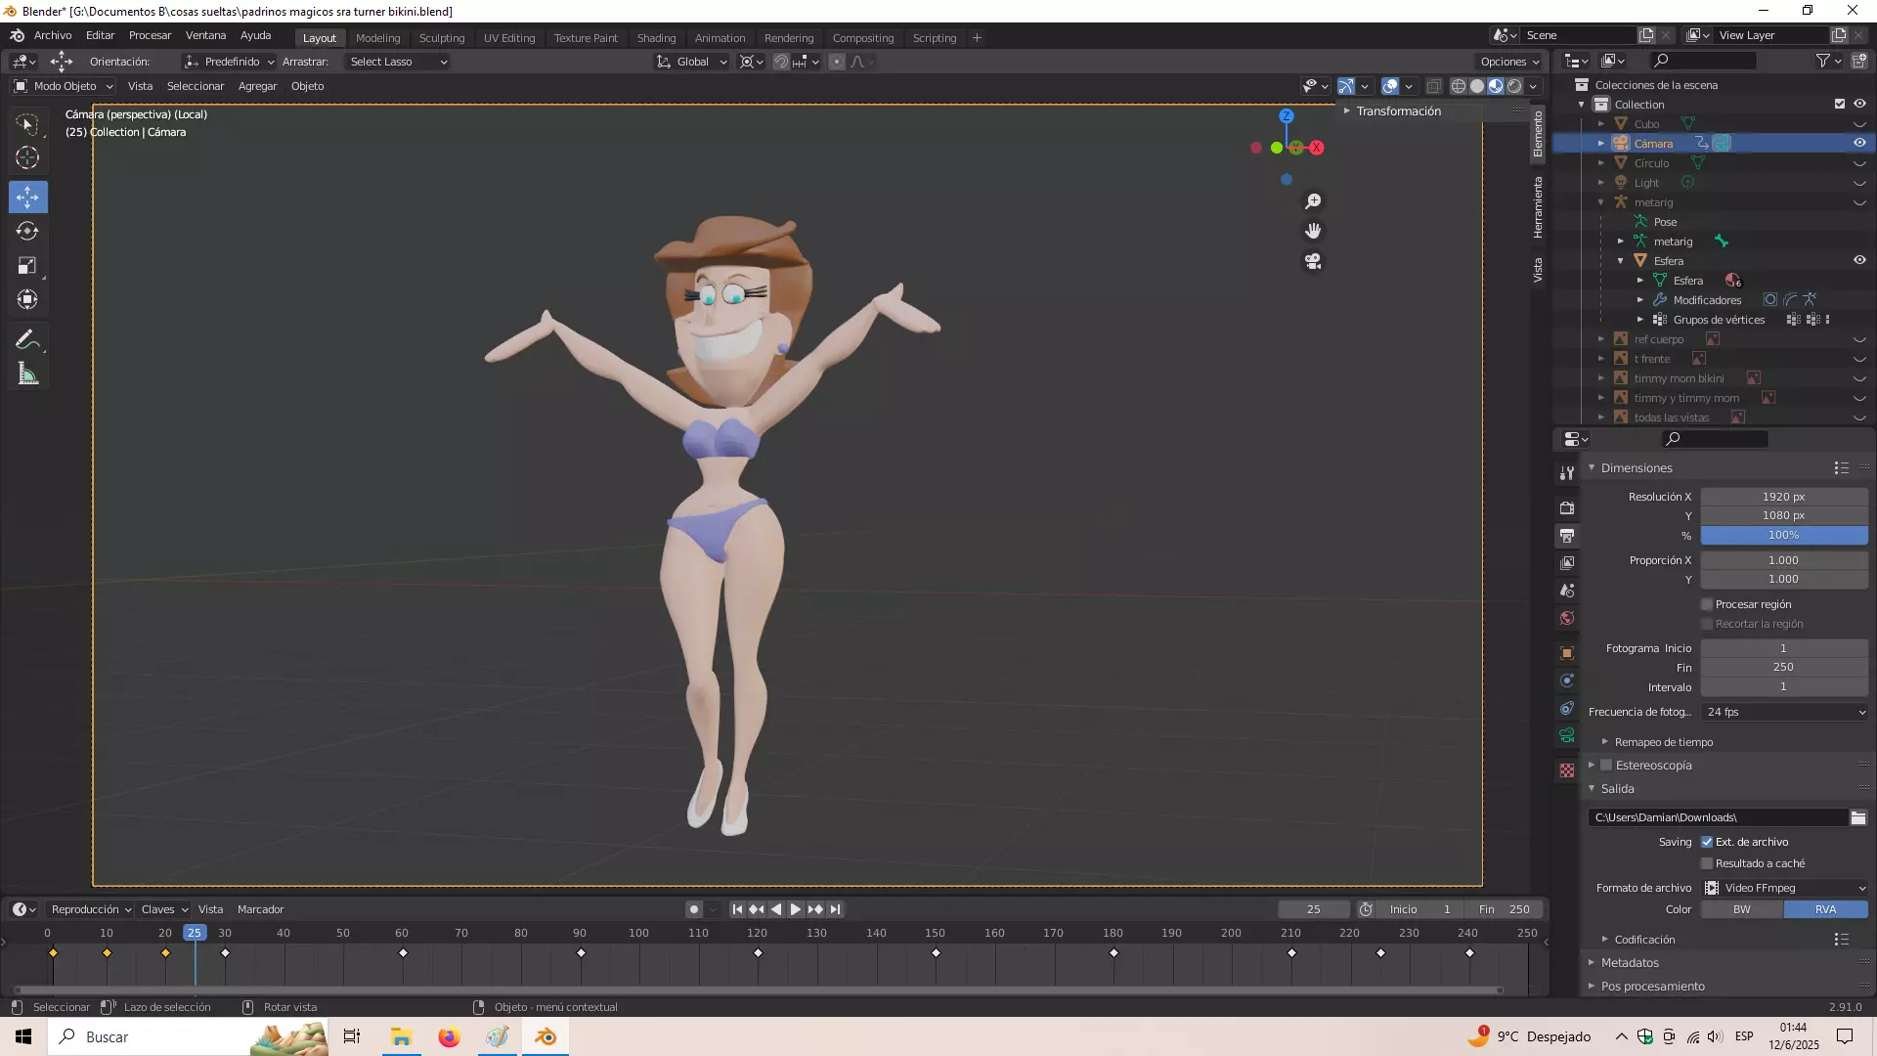Screen dimensions: 1877x1056
Task: Hide the Esfera object with eye icon
Action: click(x=1859, y=260)
